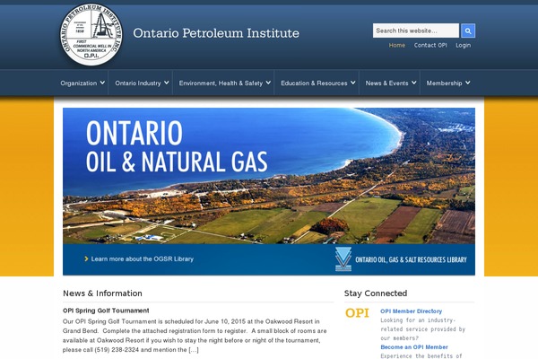Open the Ontario Petroleum Institute round seal logo

[91, 34]
